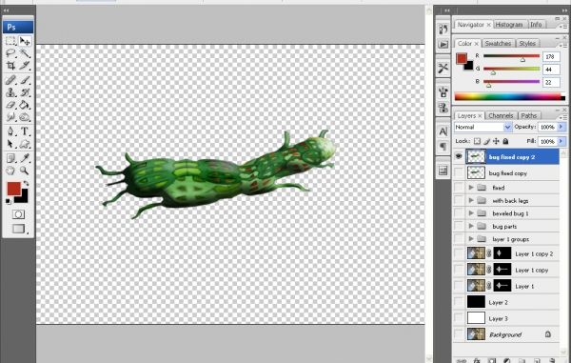The image size is (571, 363).
Task: Expand the 'fixed' layer group
Action: [x=471, y=188]
